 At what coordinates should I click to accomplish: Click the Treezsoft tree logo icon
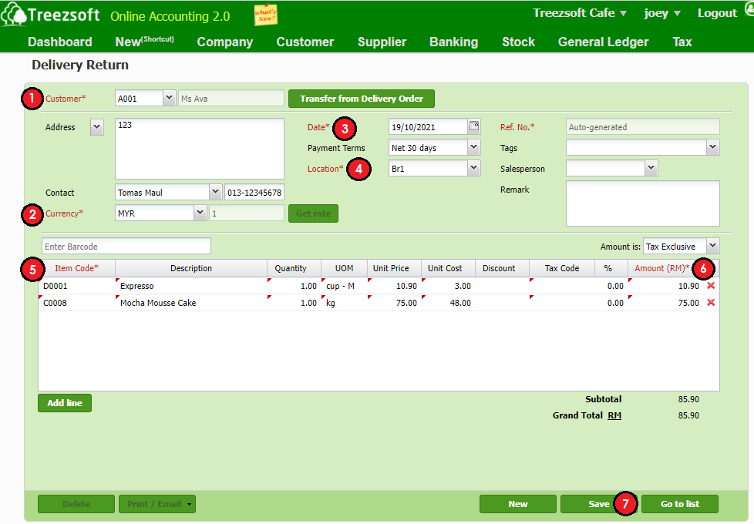click(13, 15)
